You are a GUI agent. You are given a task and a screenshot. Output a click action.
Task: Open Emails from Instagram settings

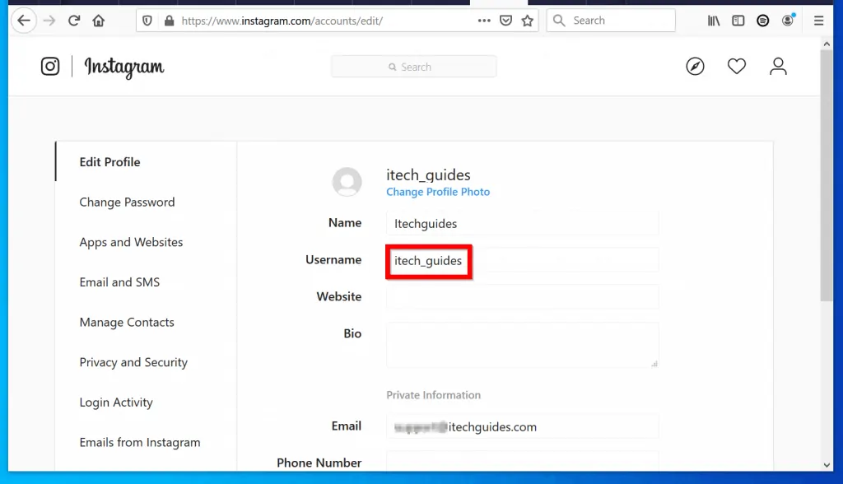click(140, 442)
